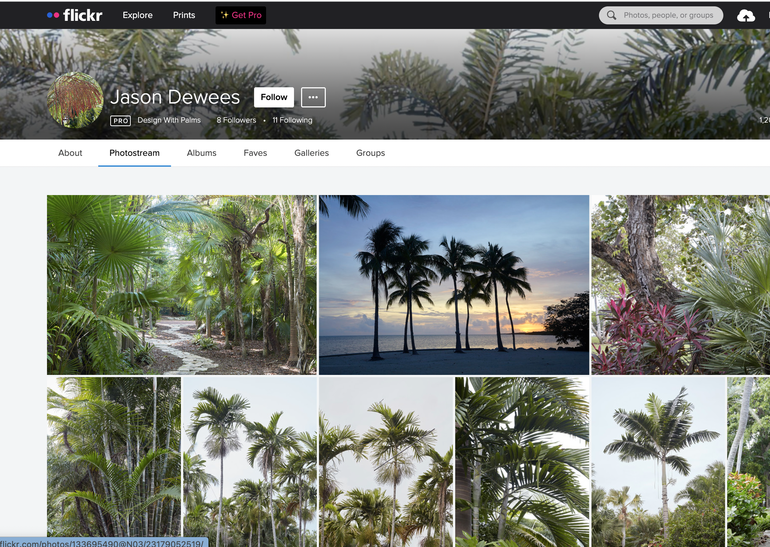The width and height of the screenshot is (770, 547).
Task: Open the Explore menu
Action: click(x=137, y=15)
